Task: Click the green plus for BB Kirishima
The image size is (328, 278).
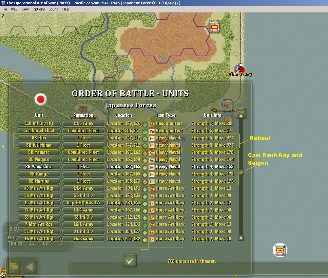Action: (145, 146)
